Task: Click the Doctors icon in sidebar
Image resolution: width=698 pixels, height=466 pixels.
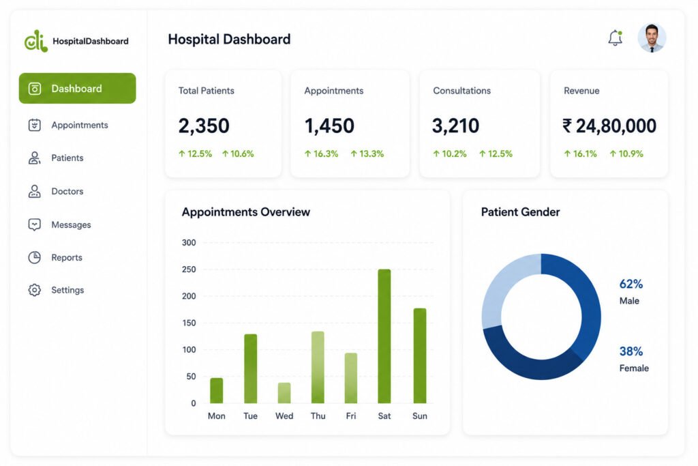Action: coord(34,191)
